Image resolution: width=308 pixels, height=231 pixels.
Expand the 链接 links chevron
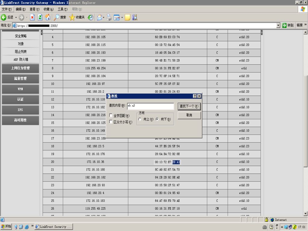pyautogui.click(x=306, y=25)
